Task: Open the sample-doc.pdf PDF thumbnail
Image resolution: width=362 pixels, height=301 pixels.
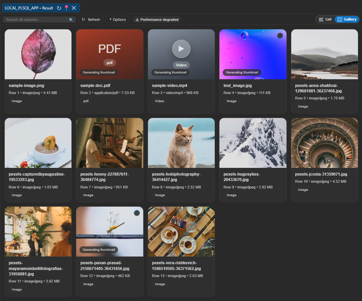Action: tap(110, 54)
